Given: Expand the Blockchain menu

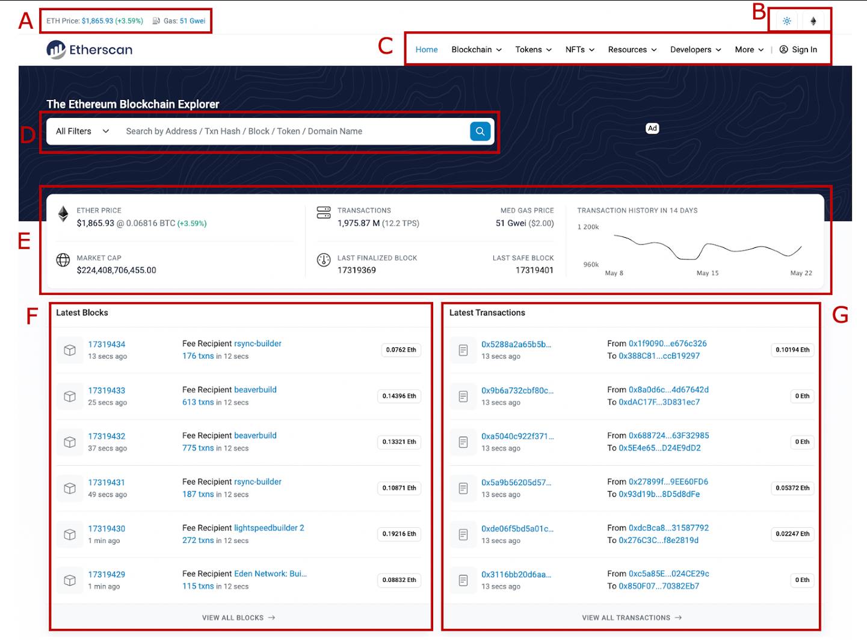Looking at the screenshot, I should coord(477,49).
